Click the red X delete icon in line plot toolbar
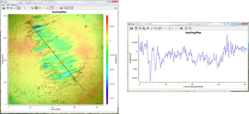This screenshot has height=114, width=249. pyautogui.click(x=181, y=28)
